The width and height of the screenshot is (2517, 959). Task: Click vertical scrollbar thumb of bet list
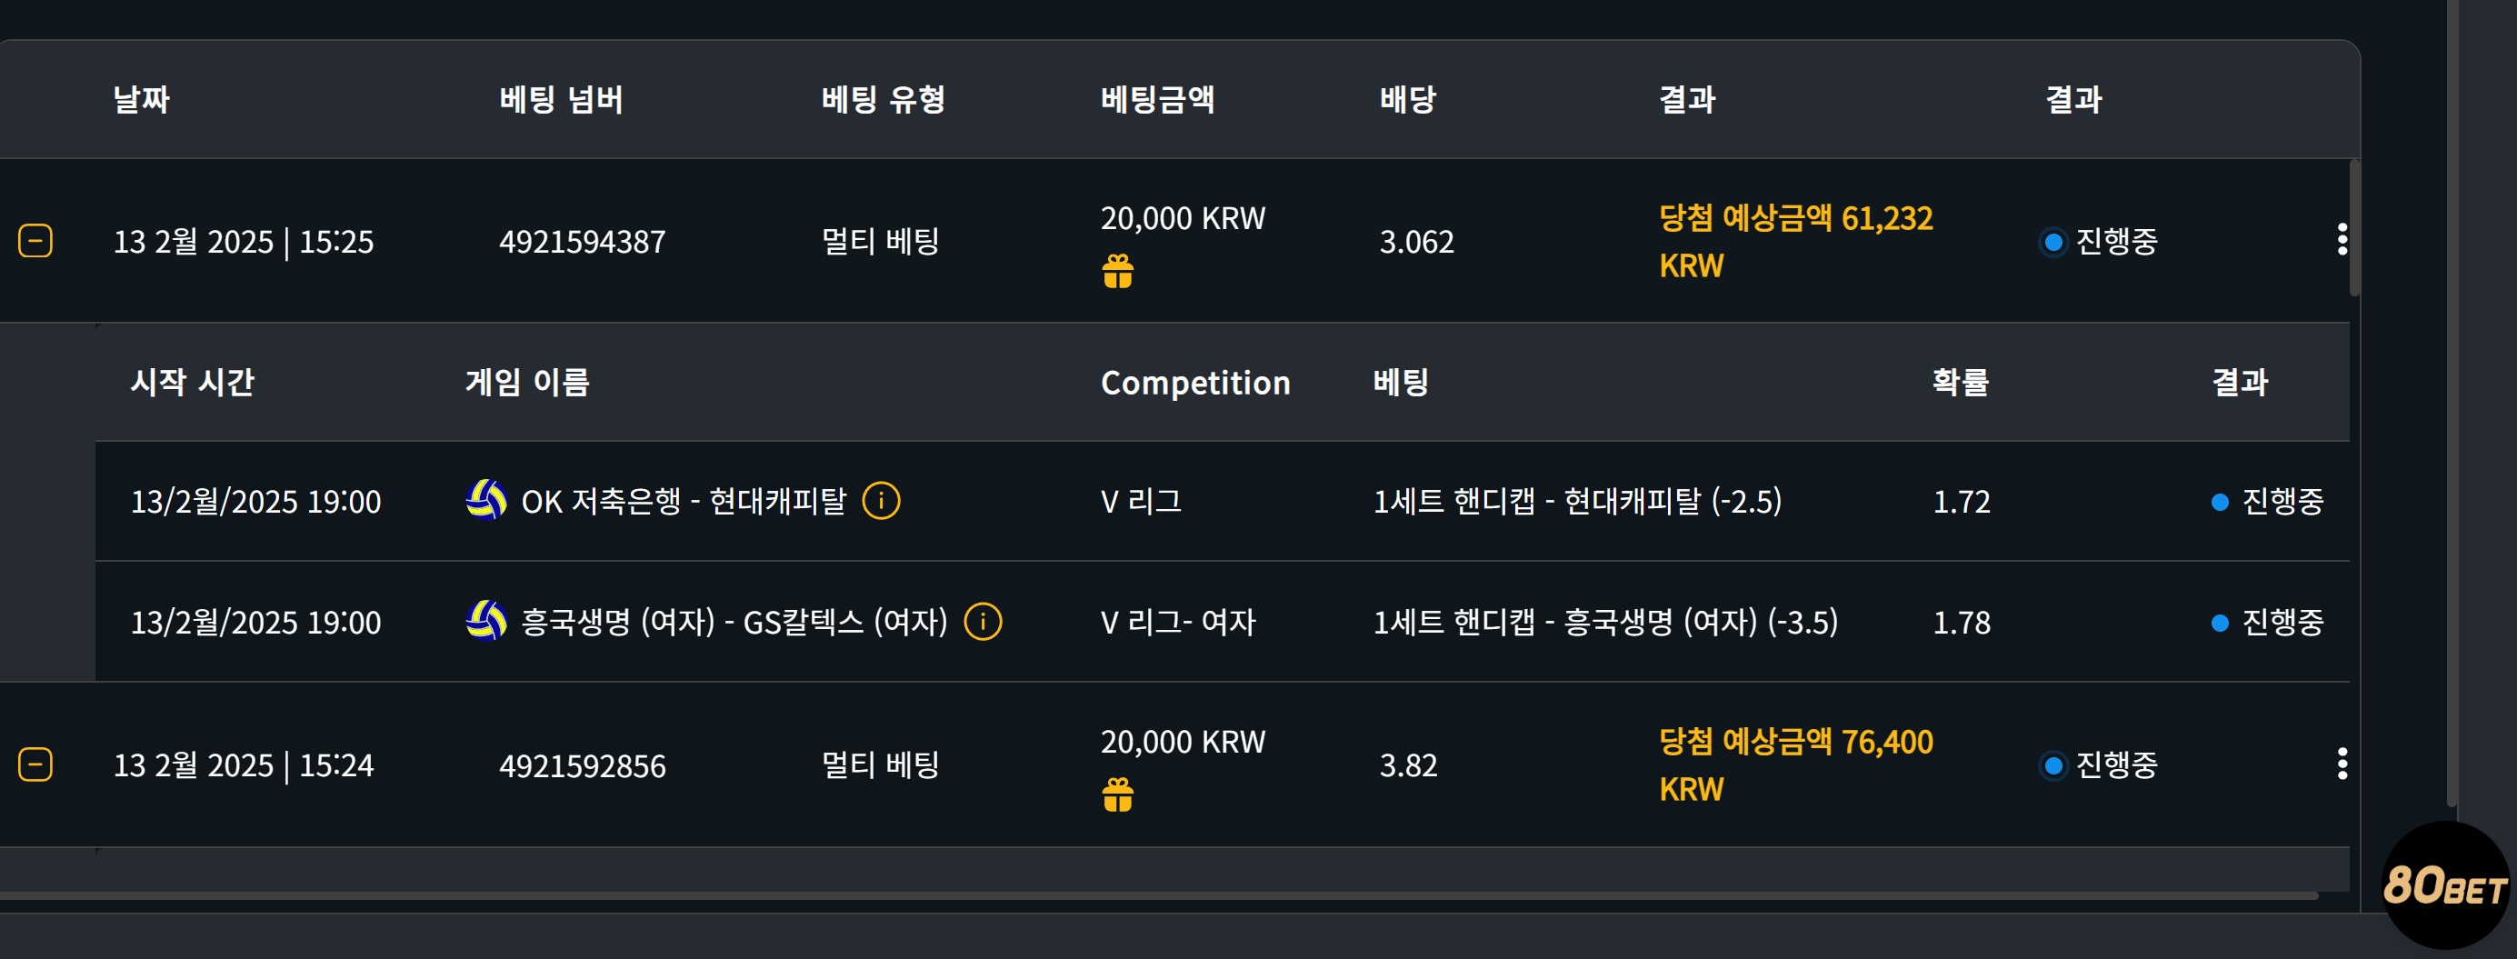coord(2355,228)
